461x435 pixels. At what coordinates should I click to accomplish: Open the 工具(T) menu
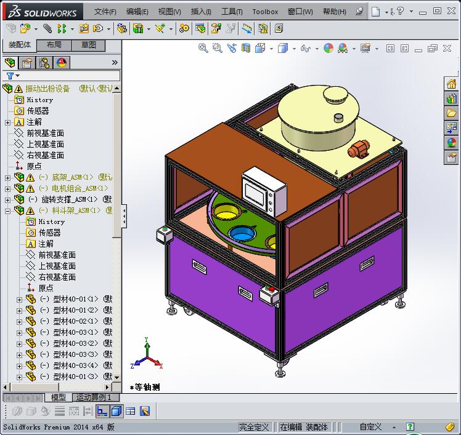(232, 12)
